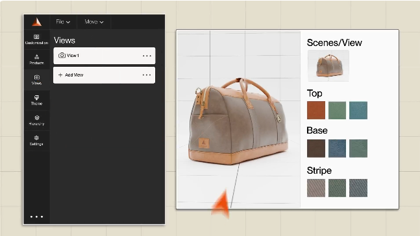Choose the gray-blue Stripe swatch
The height and width of the screenshot is (236, 420).
pyautogui.click(x=358, y=188)
